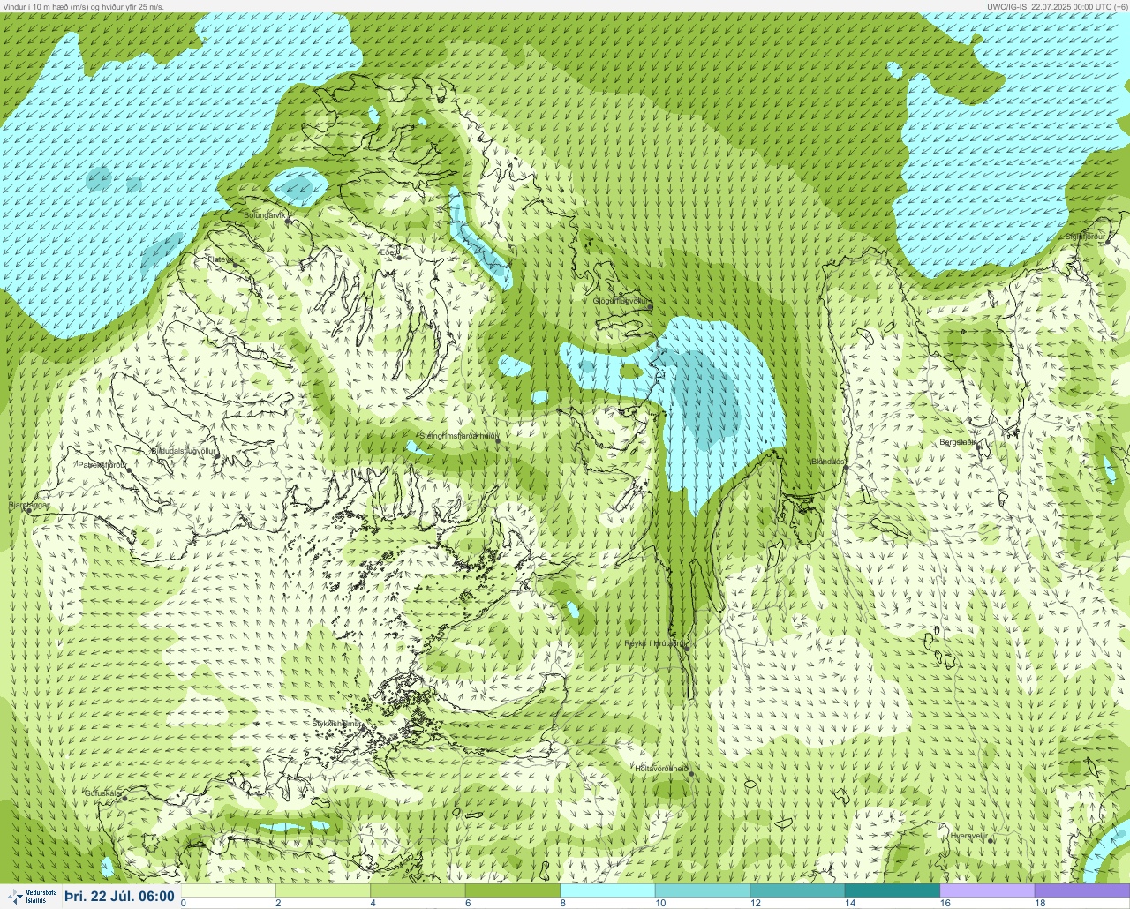Click the UWC/IG-IS 22.07.2025 timestamp text
The image size is (1130, 909).
1057,6
